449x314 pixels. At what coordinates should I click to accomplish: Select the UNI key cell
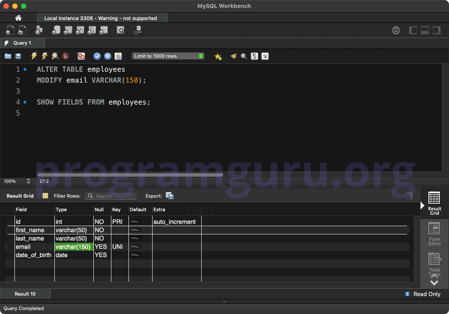[120, 247]
